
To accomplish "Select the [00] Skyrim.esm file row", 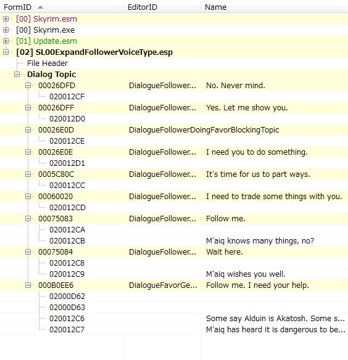I will tap(46, 19).
